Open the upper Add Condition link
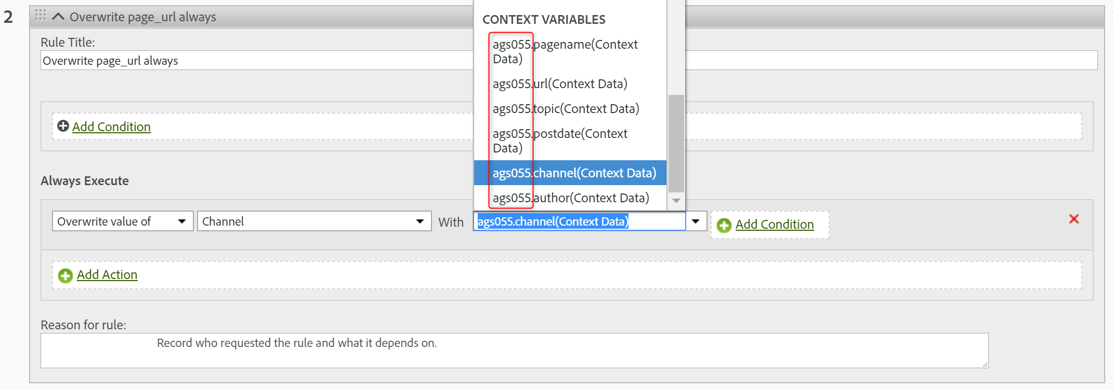1113x390 pixels. pyautogui.click(x=111, y=127)
